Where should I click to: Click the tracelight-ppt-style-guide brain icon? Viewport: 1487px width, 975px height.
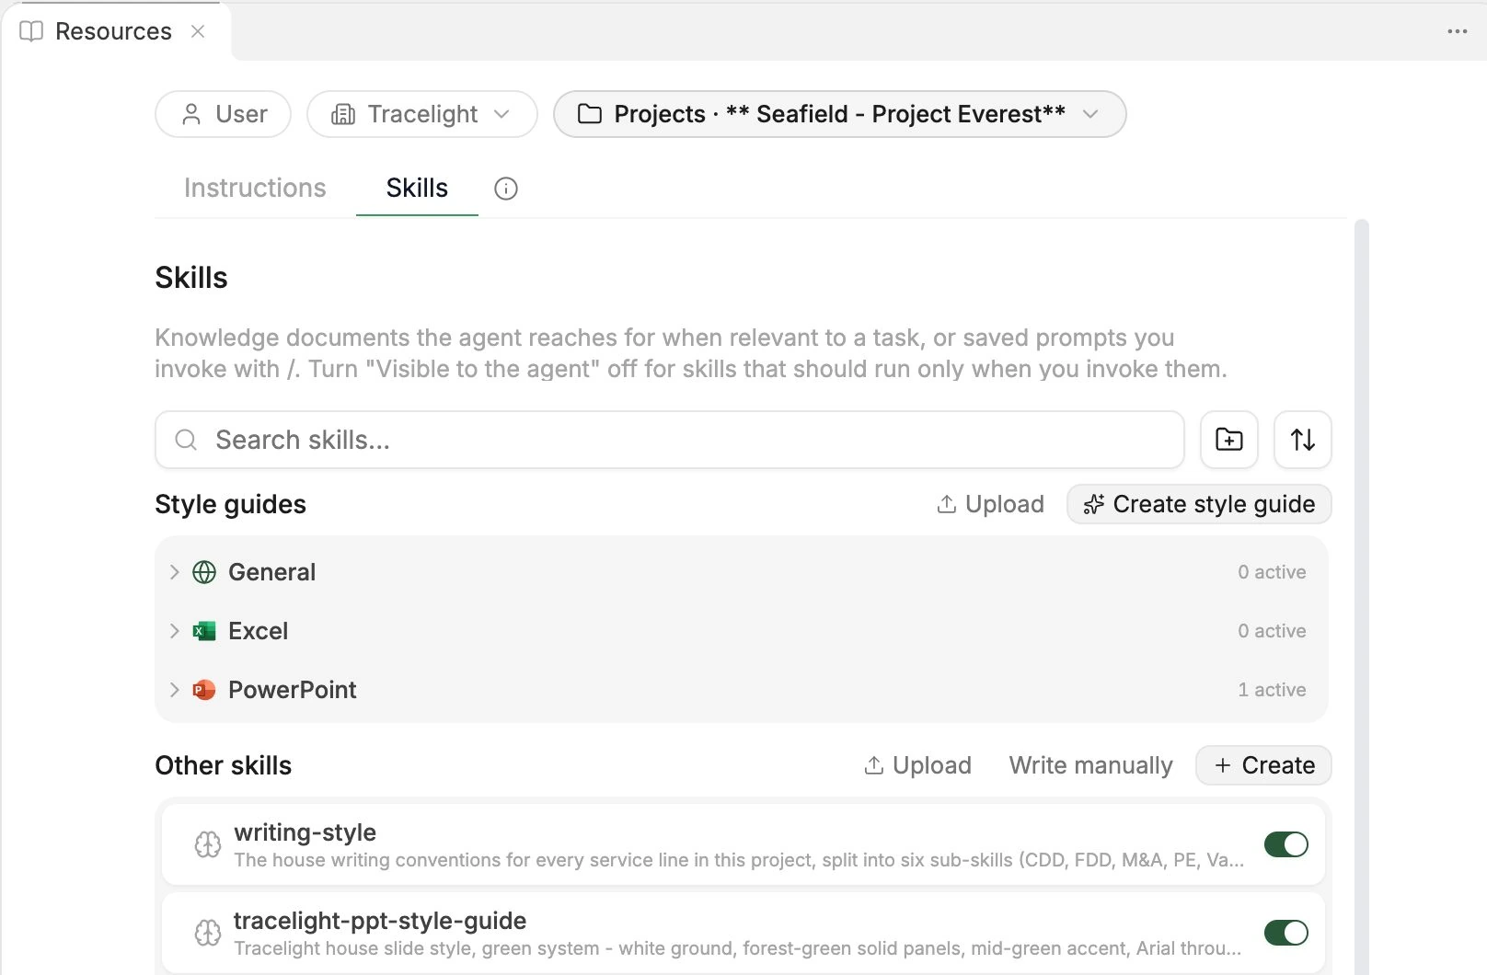click(x=208, y=933)
